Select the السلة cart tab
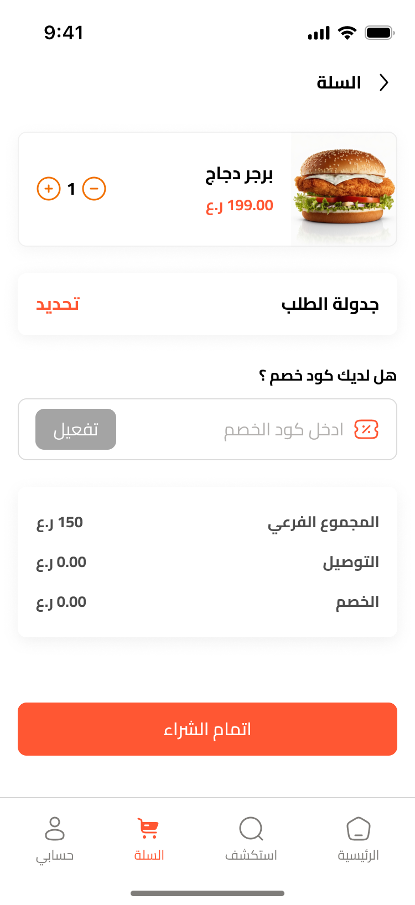 tap(149, 839)
